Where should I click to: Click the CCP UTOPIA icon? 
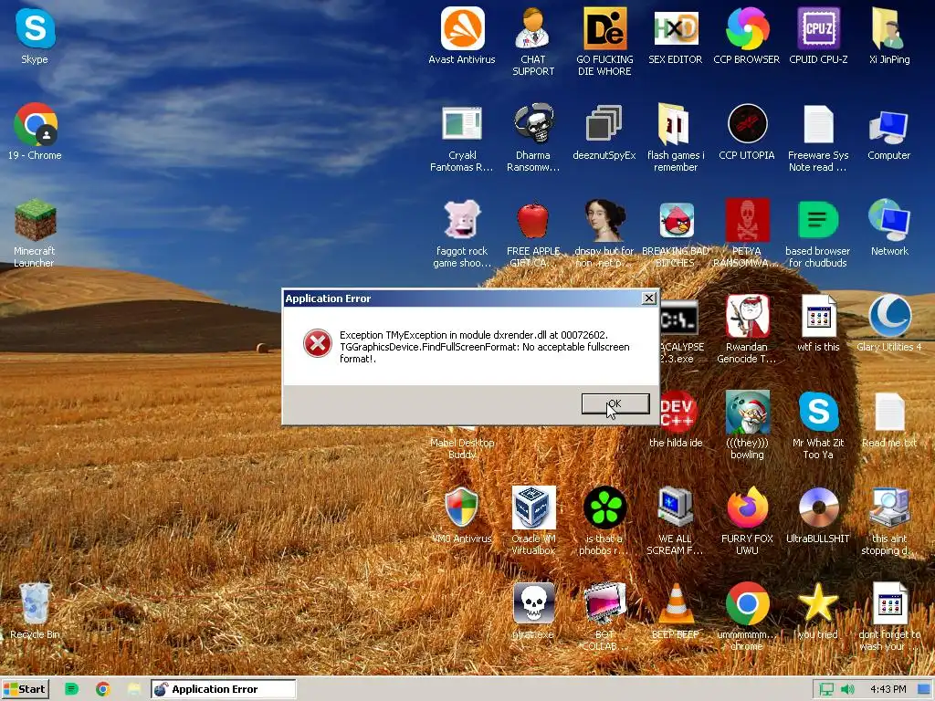point(747,124)
